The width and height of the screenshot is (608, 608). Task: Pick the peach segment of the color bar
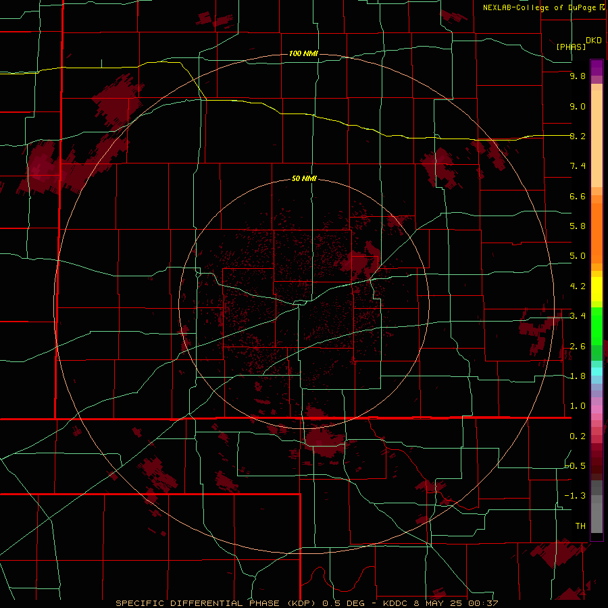pyautogui.click(x=597, y=138)
